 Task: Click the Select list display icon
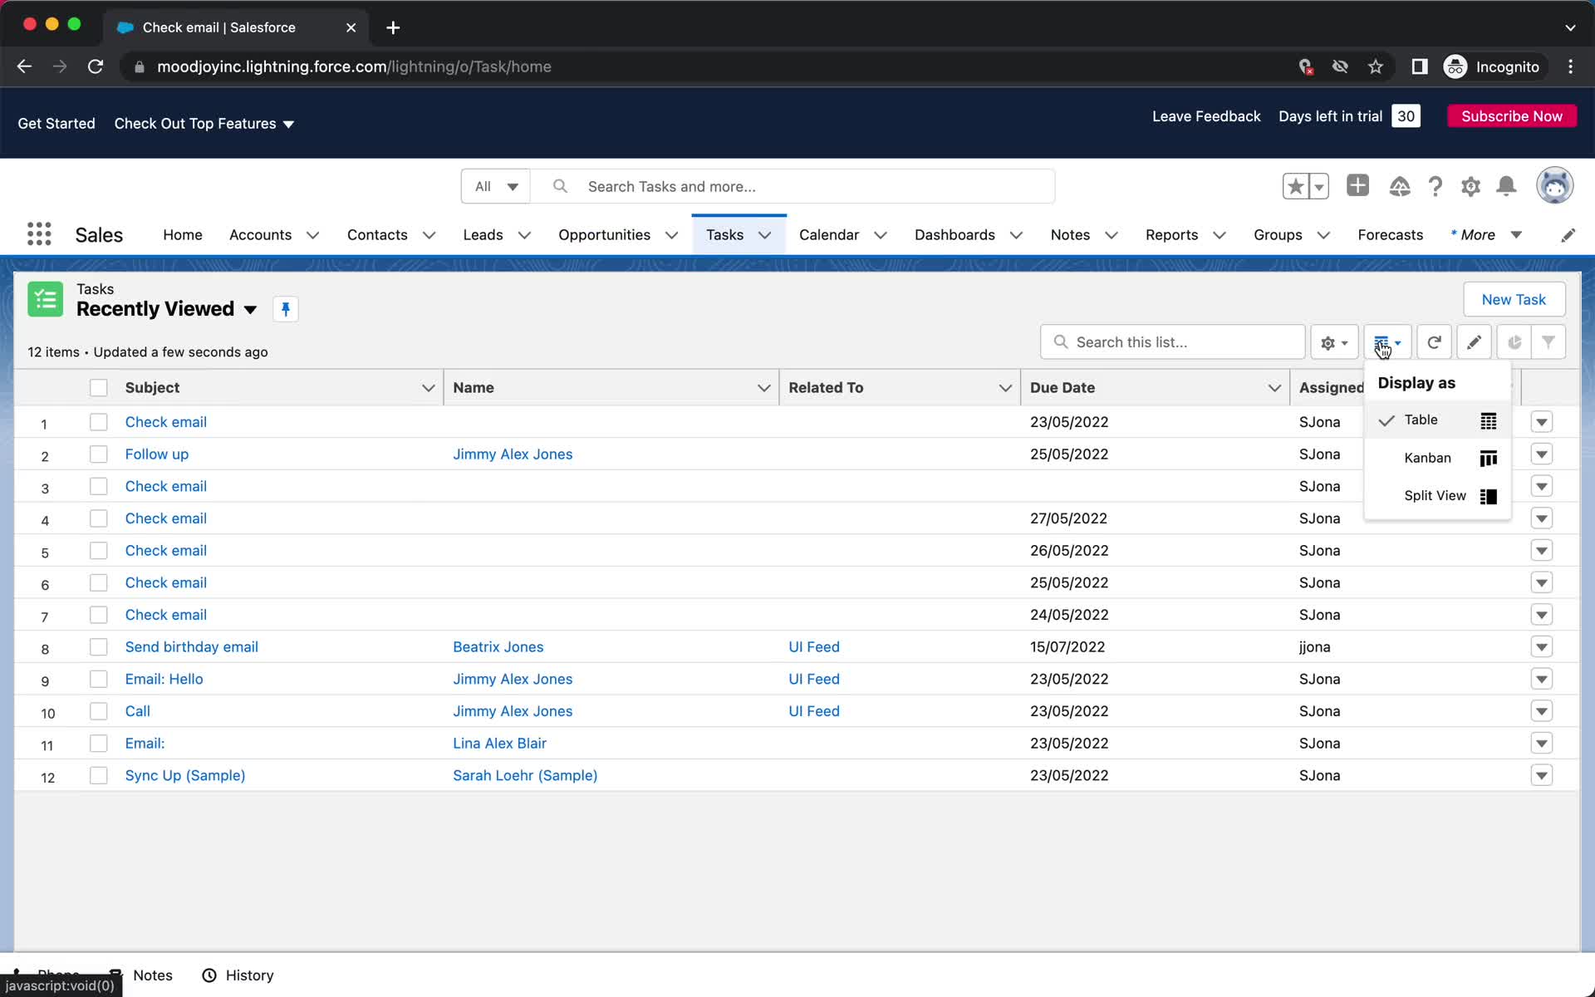click(x=1387, y=342)
